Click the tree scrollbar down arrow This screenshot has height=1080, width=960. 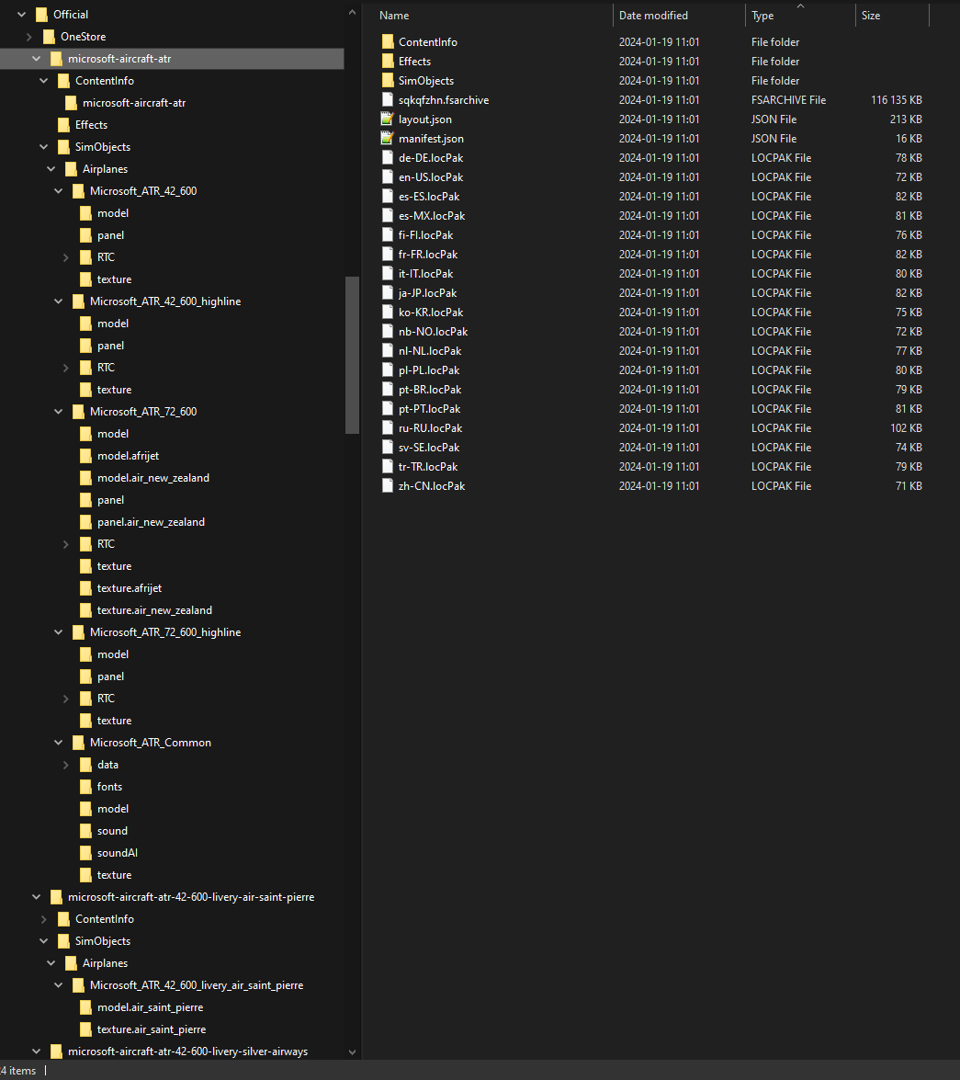tap(352, 1052)
